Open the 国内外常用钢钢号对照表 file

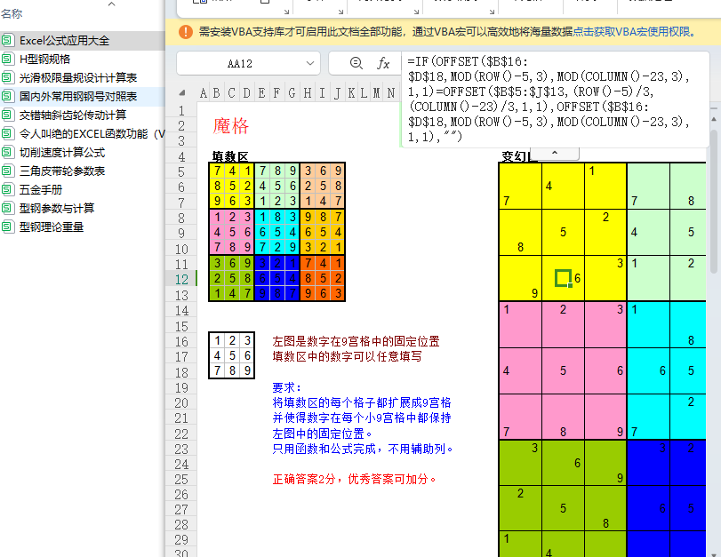click(x=78, y=97)
